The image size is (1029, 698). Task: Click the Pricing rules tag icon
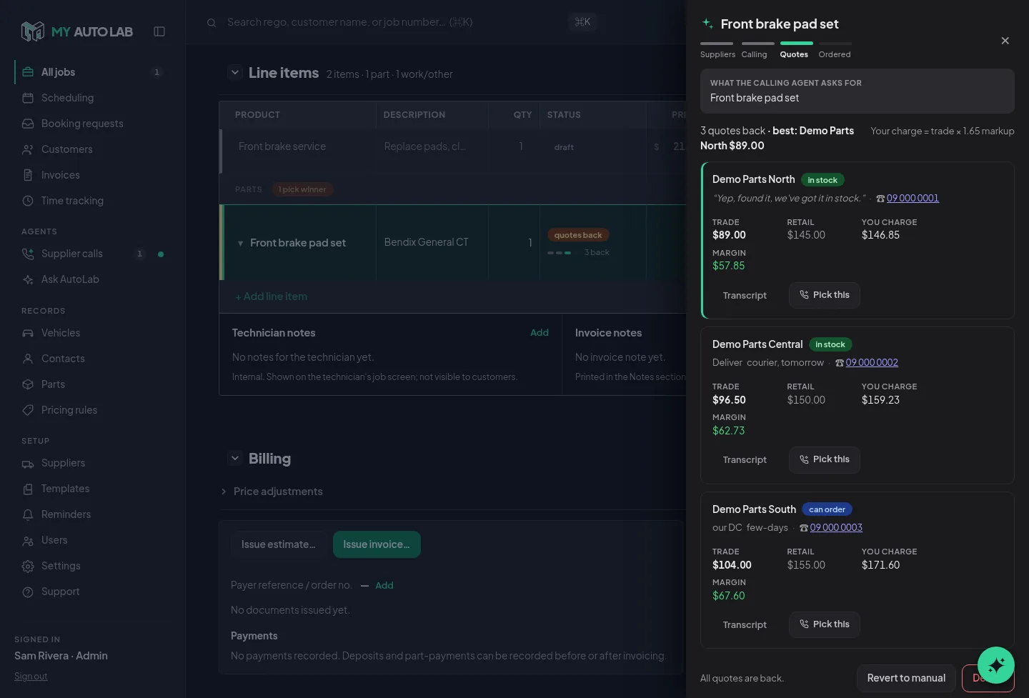28,410
